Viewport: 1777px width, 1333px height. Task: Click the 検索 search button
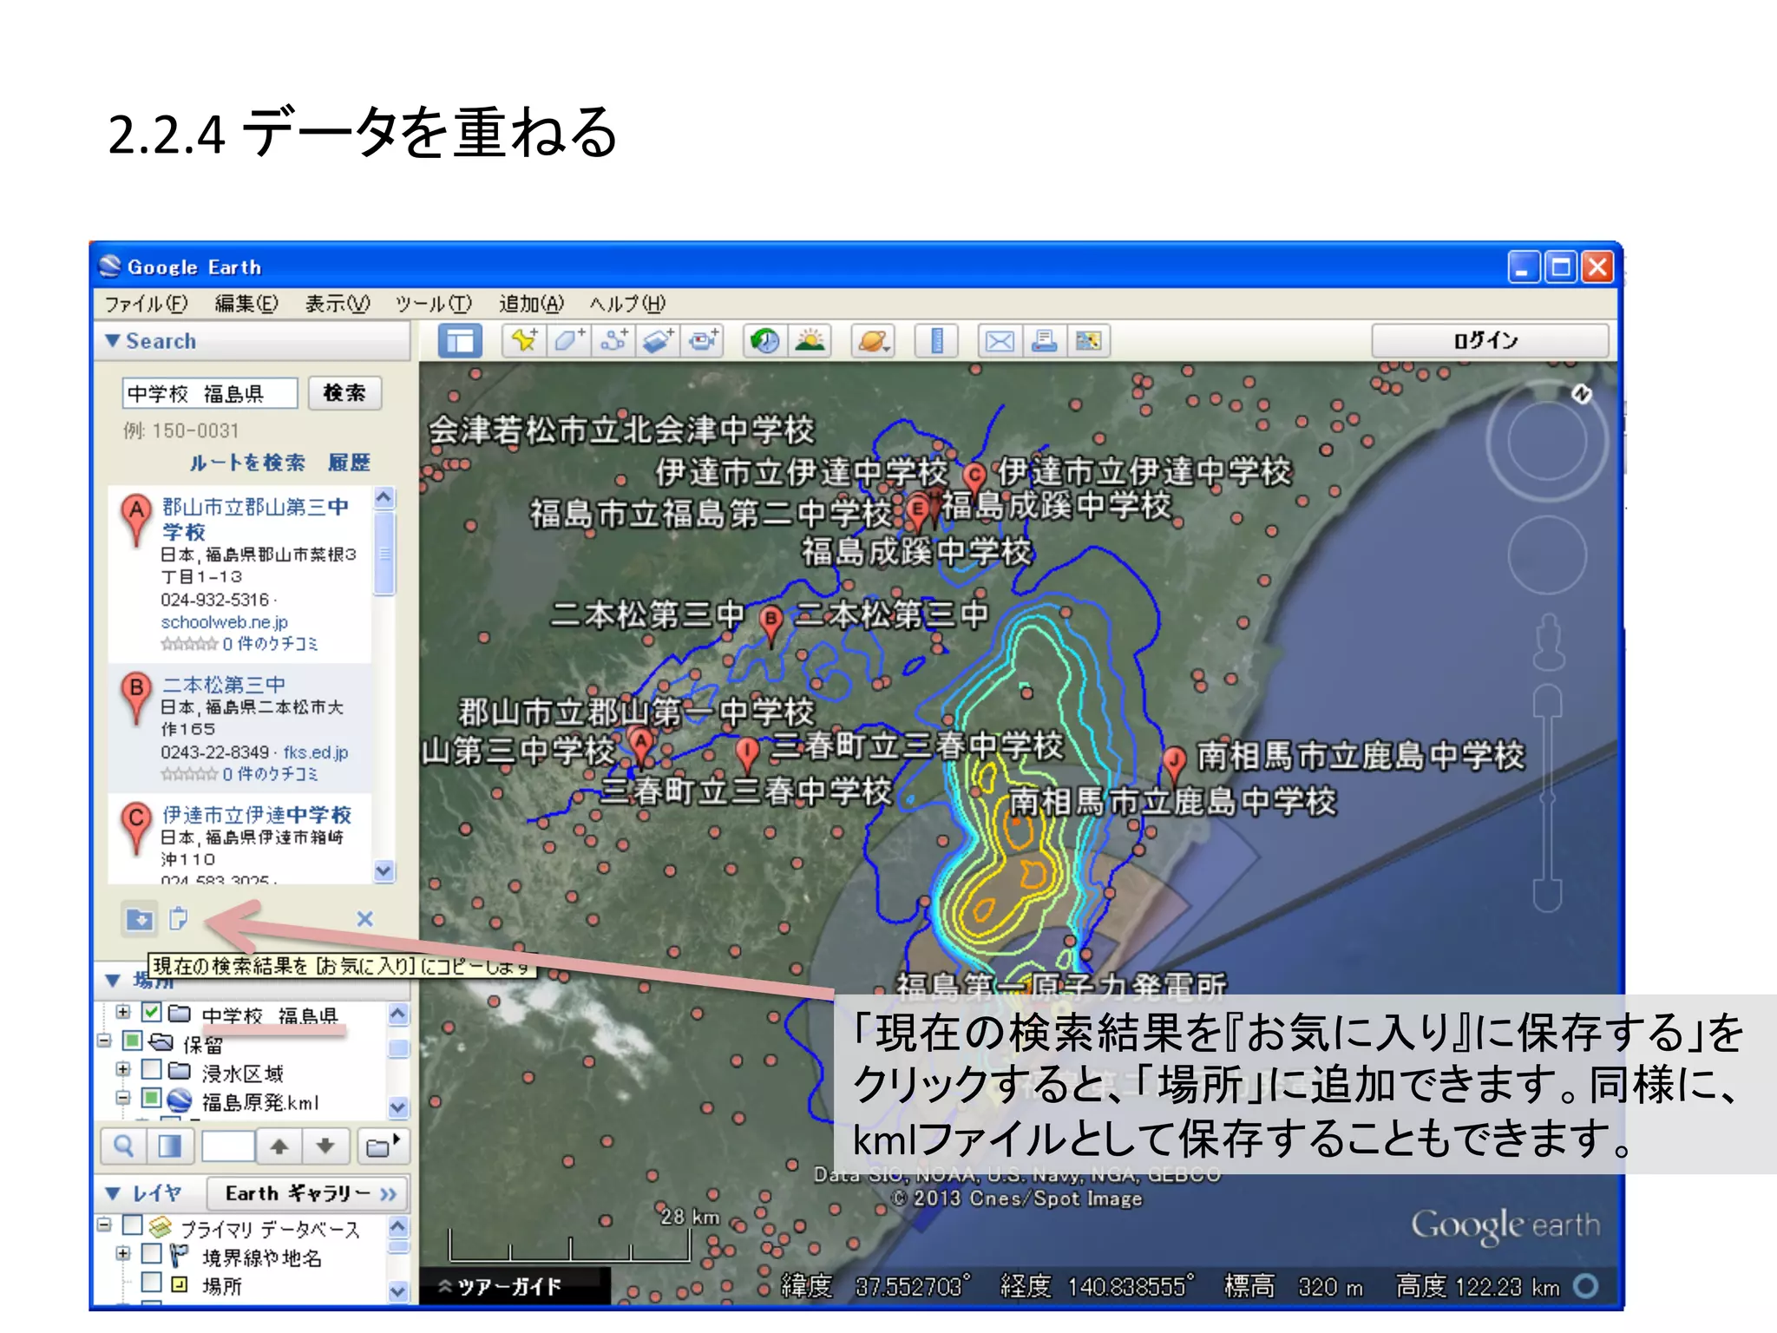tap(344, 393)
